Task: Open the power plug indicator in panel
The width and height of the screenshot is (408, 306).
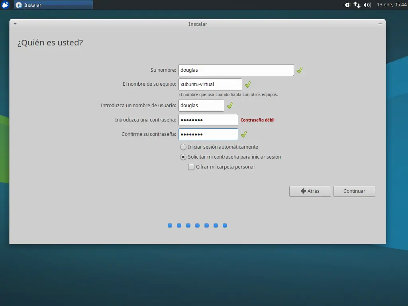Action: point(347,5)
